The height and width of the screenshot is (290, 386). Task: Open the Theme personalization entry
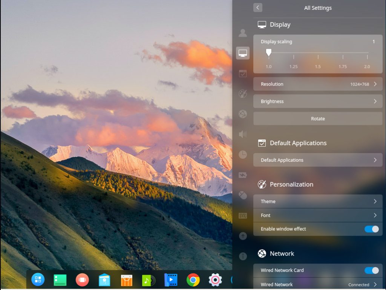[318, 201]
